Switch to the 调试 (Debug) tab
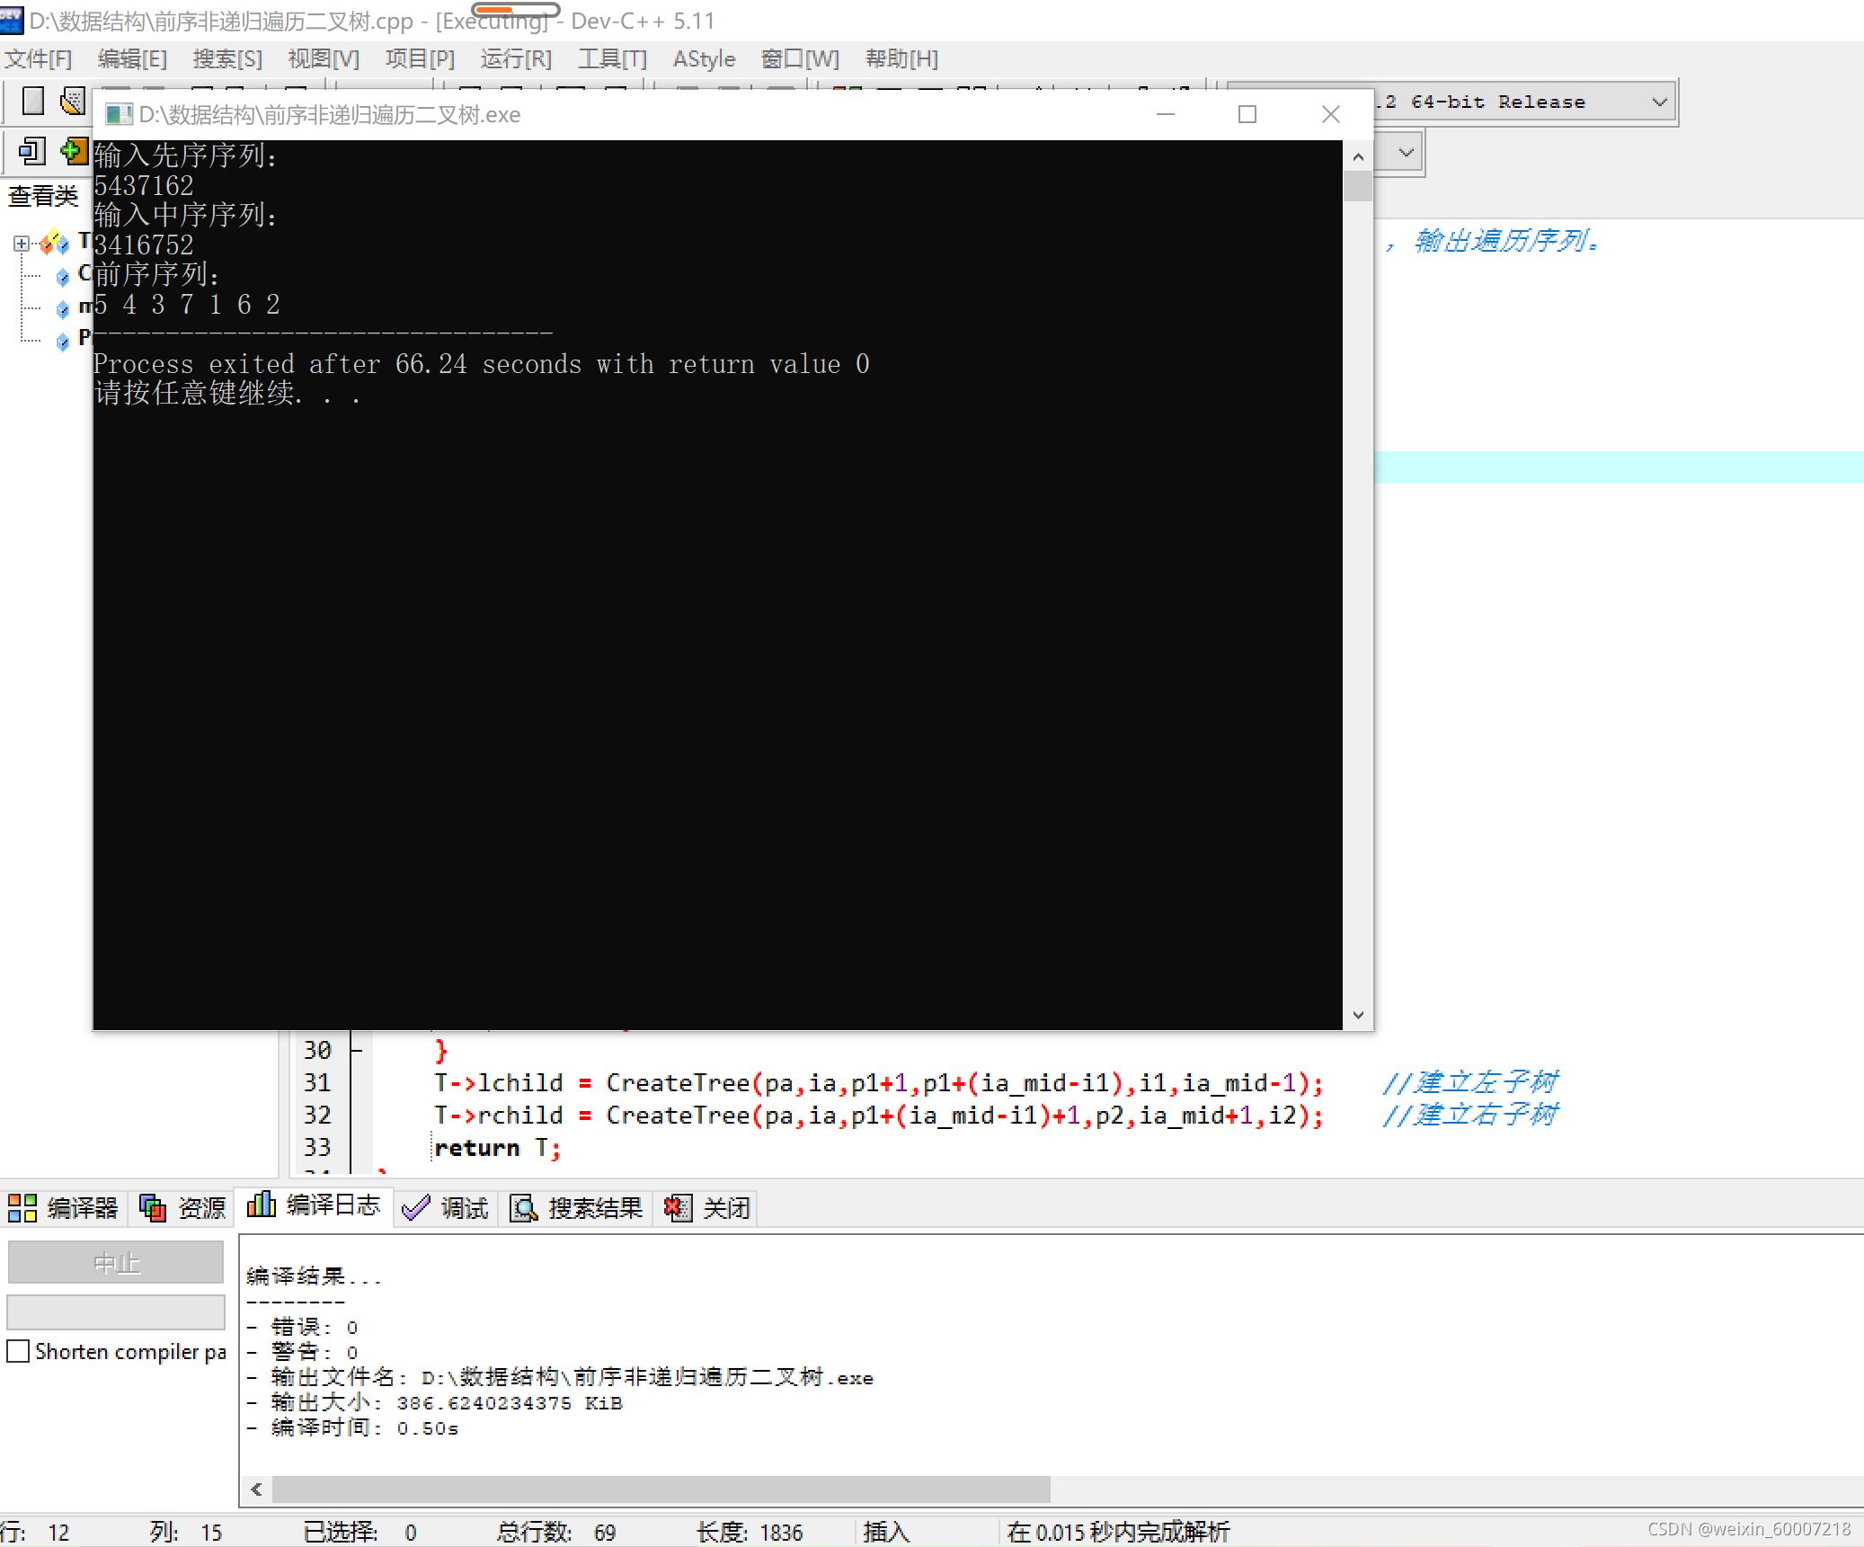Viewport: 1864px width, 1547px height. (x=447, y=1207)
